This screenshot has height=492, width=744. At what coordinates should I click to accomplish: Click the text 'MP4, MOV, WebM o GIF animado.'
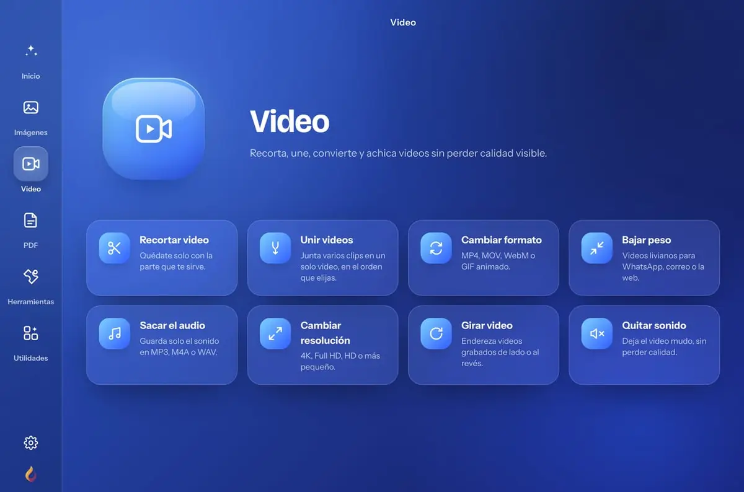click(x=498, y=261)
